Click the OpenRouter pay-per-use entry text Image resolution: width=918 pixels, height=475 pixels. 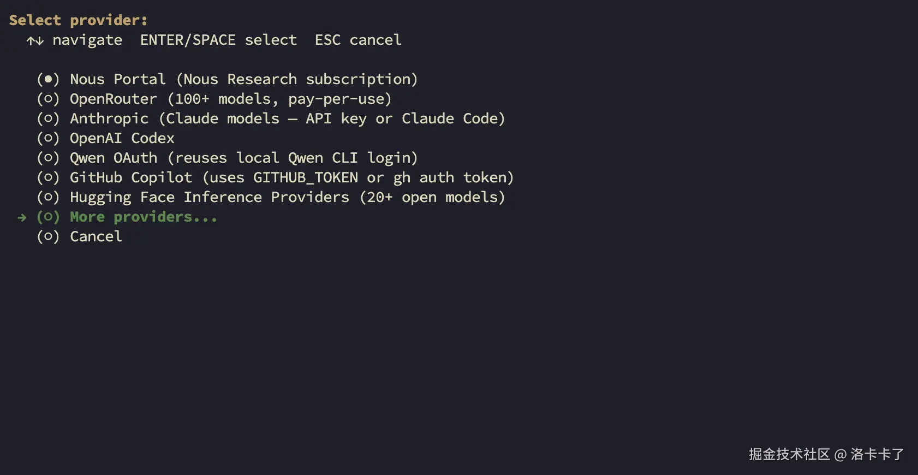[x=230, y=99]
